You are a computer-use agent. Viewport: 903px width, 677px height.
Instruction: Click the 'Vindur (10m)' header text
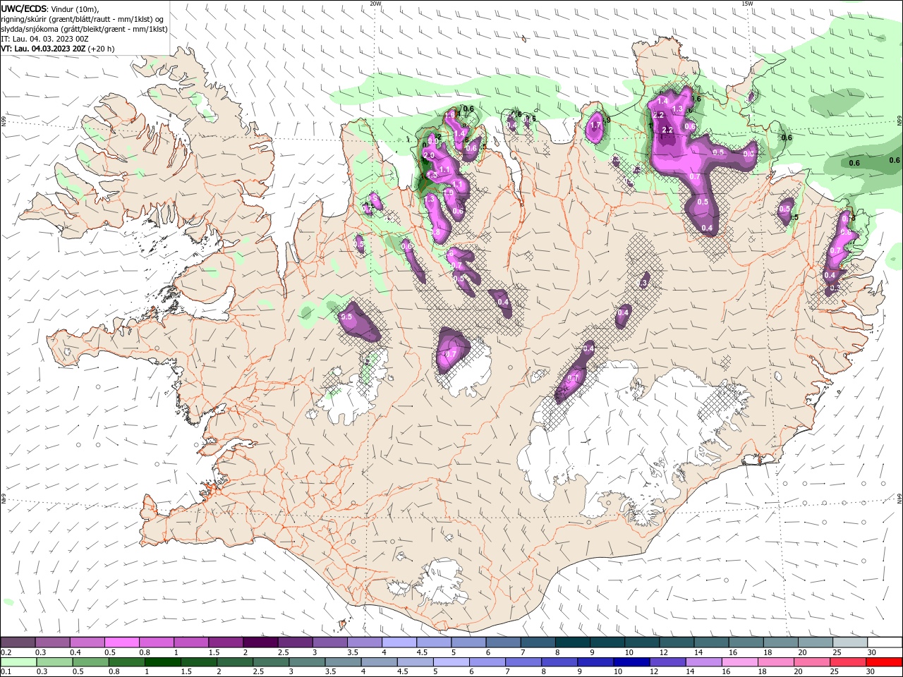click(75, 8)
